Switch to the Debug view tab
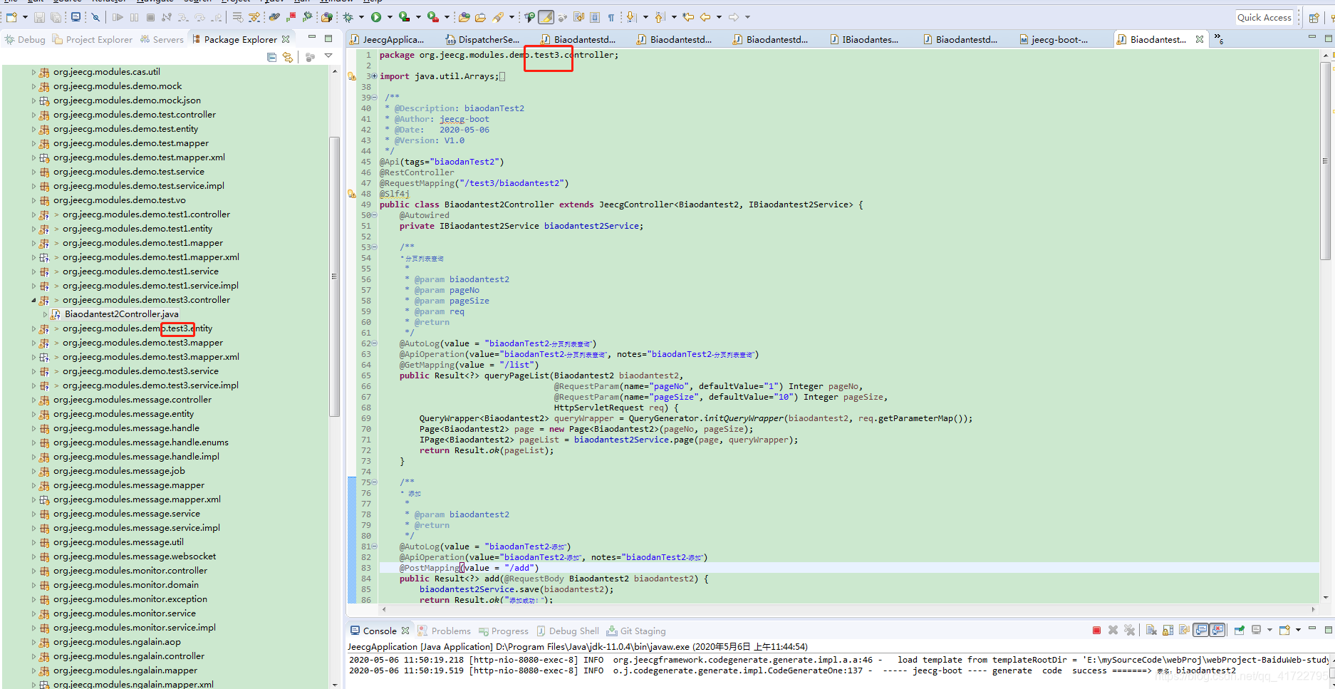 [x=25, y=39]
